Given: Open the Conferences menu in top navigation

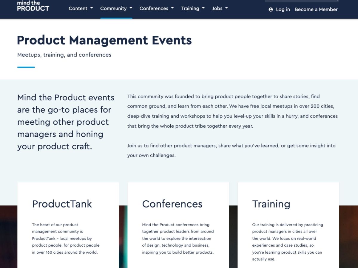Looking at the screenshot, I should 157,8.
